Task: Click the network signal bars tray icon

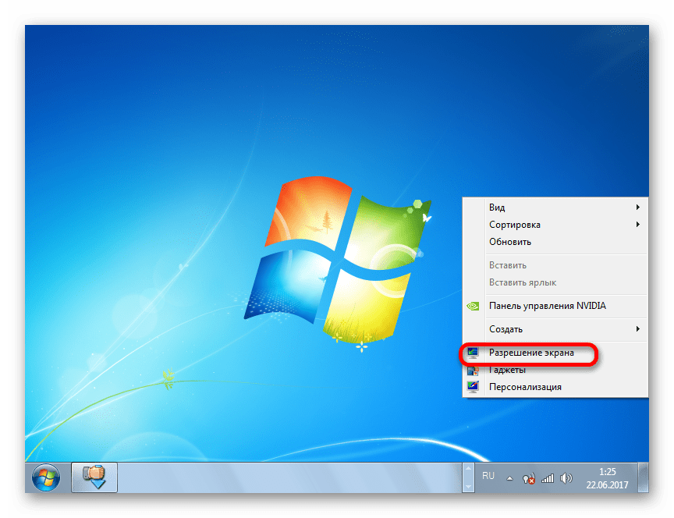Action: [548, 478]
